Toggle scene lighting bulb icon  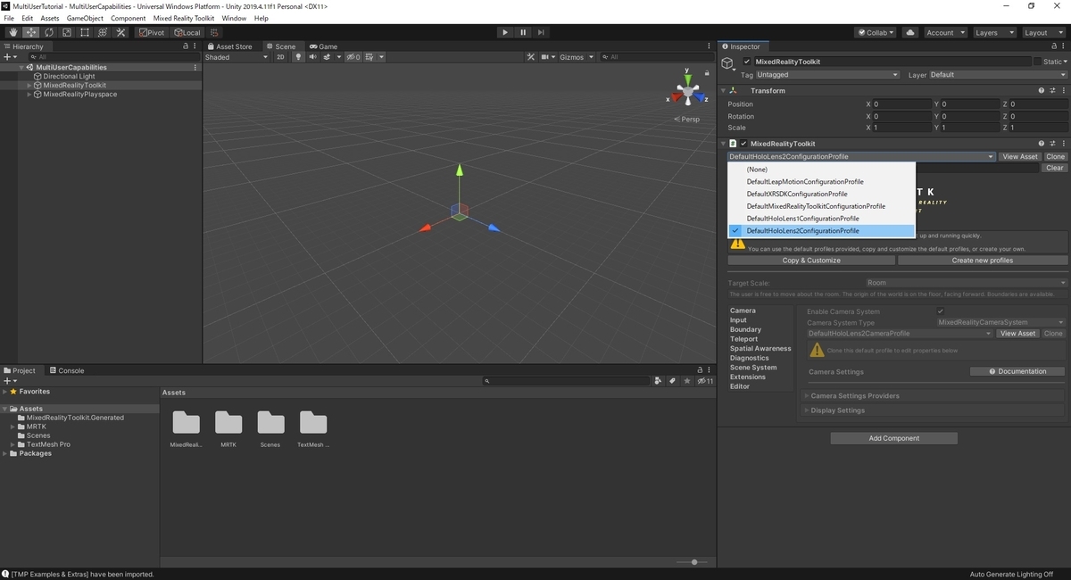point(299,57)
